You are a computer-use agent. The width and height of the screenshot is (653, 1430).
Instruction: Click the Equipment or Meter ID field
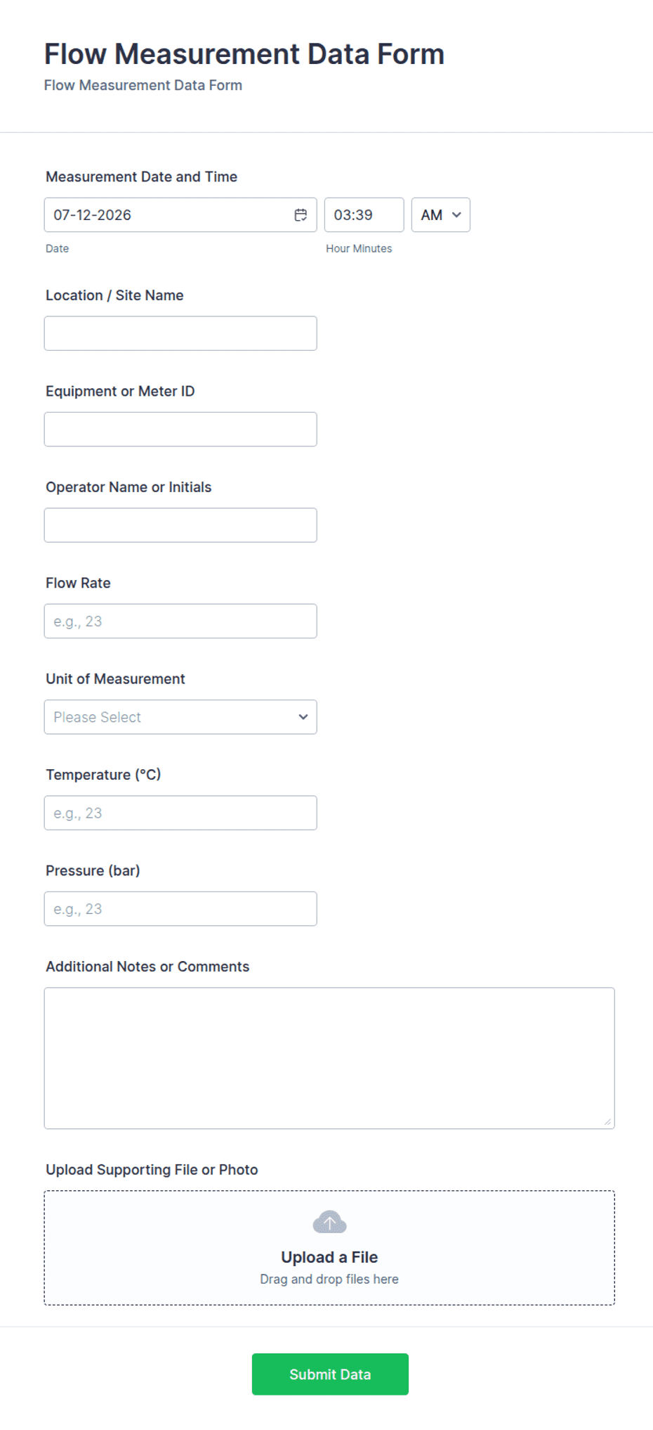pyautogui.click(x=180, y=429)
